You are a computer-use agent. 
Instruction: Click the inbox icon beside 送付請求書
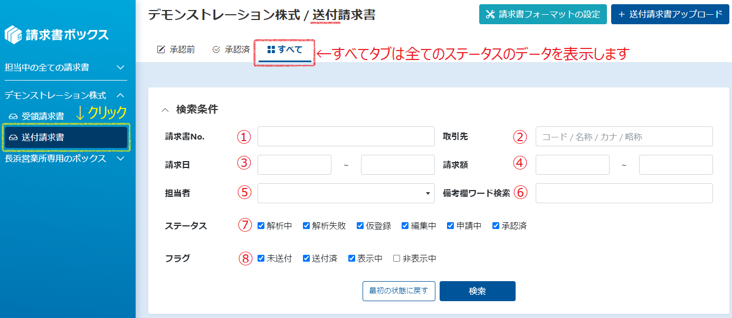(x=14, y=137)
